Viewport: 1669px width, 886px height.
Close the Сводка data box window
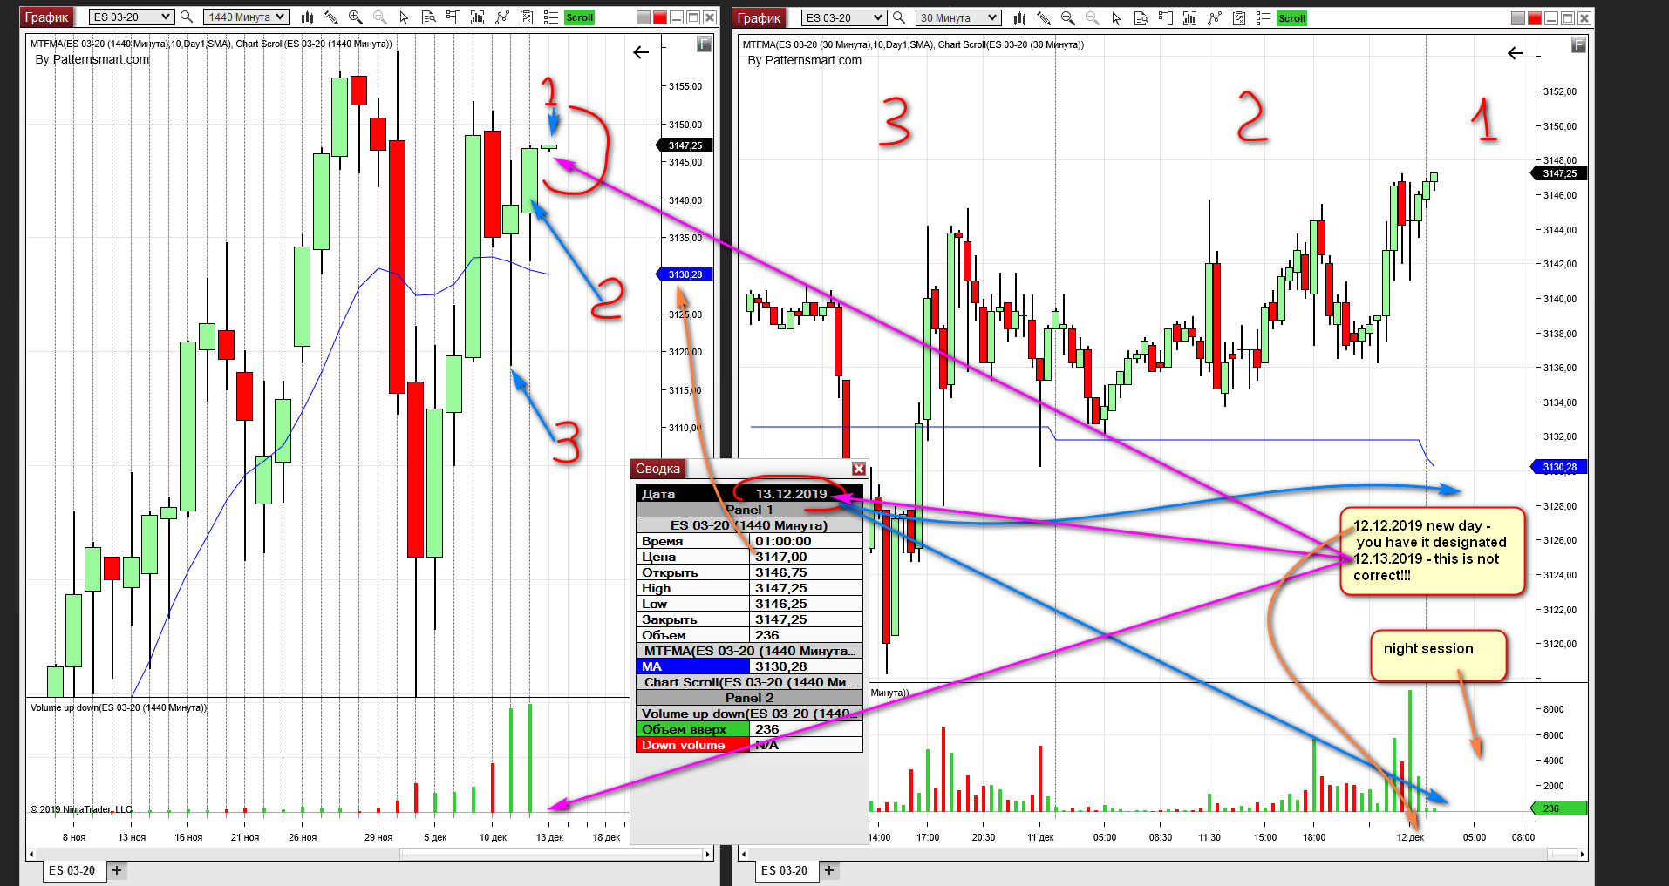[858, 469]
